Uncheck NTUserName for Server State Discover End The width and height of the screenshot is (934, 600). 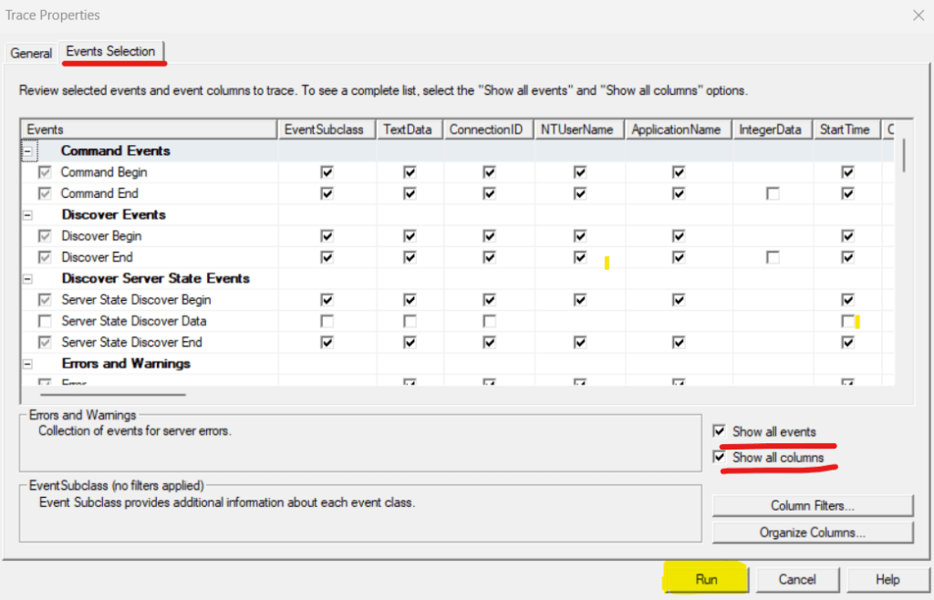pyautogui.click(x=579, y=342)
